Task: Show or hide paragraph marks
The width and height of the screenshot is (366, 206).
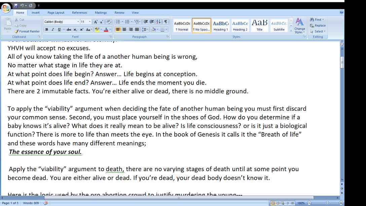Action: 166,22
